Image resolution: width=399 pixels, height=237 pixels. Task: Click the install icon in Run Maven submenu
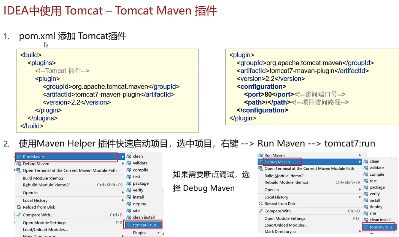pyautogui.click(x=129, y=197)
